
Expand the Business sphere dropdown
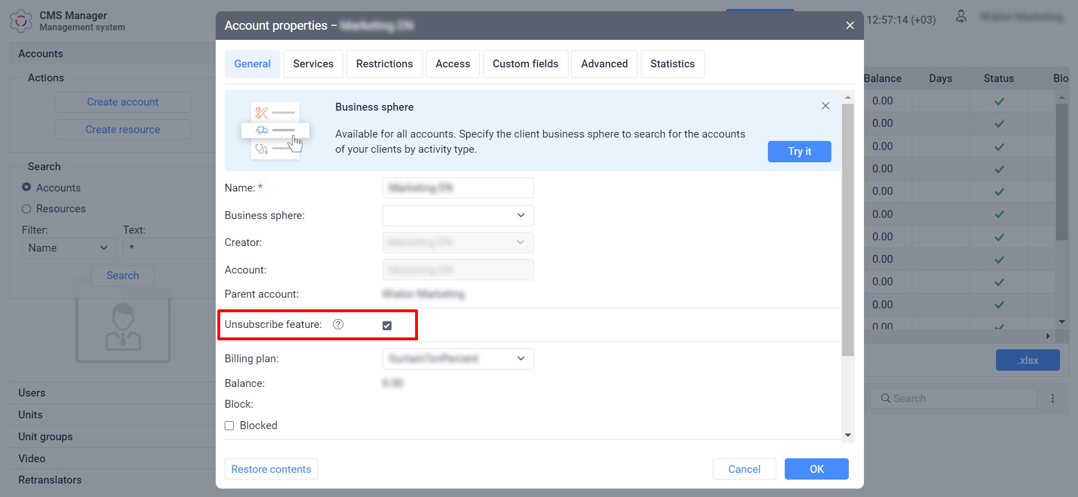pyautogui.click(x=458, y=216)
